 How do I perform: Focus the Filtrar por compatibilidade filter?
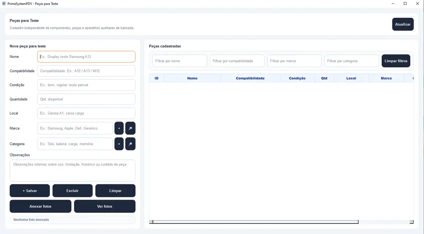(237, 61)
